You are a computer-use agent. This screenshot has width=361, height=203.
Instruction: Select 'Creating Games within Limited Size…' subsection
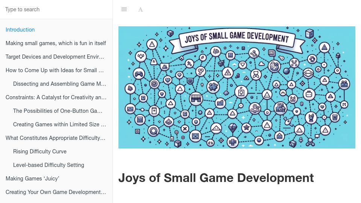click(60, 124)
